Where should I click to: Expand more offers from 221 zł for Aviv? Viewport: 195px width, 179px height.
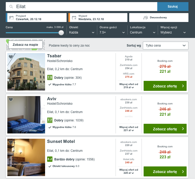[129, 129]
